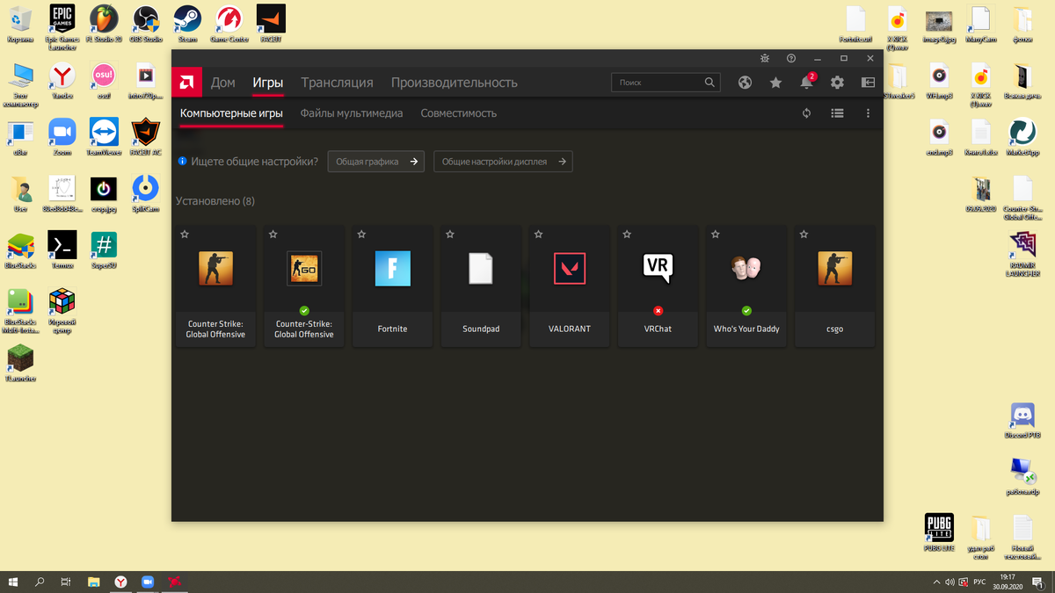
Task: Select Epic Games Launcher desktop icon
Action: [x=62, y=26]
